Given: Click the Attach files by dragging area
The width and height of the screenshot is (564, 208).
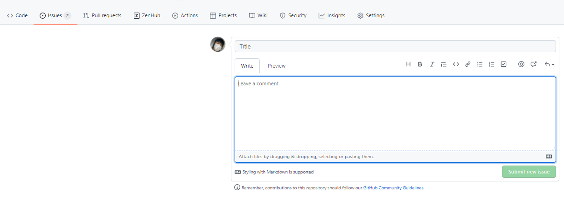Looking at the screenshot, I should 395,157.
